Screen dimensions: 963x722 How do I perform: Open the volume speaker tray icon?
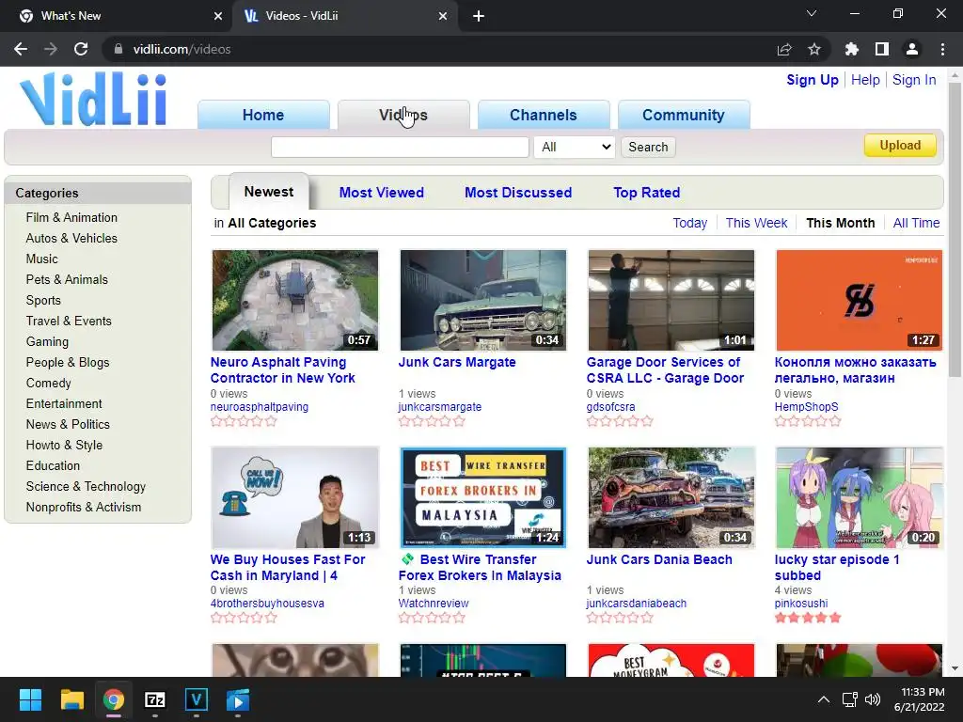pyautogui.click(x=872, y=699)
